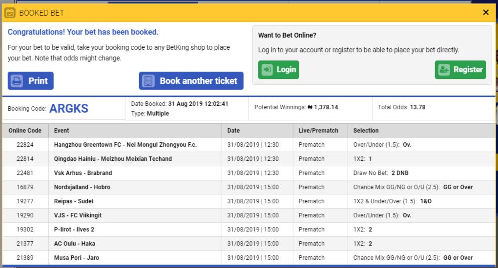Register a new account
This screenshot has height=268, width=498.
(x=460, y=70)
